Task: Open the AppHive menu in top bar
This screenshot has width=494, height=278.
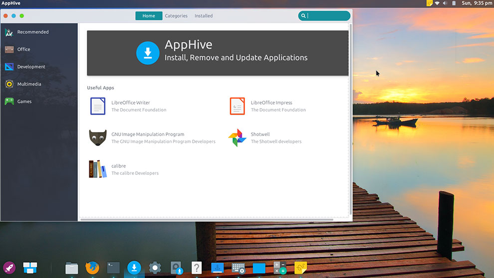Action: tap(11, 3)
